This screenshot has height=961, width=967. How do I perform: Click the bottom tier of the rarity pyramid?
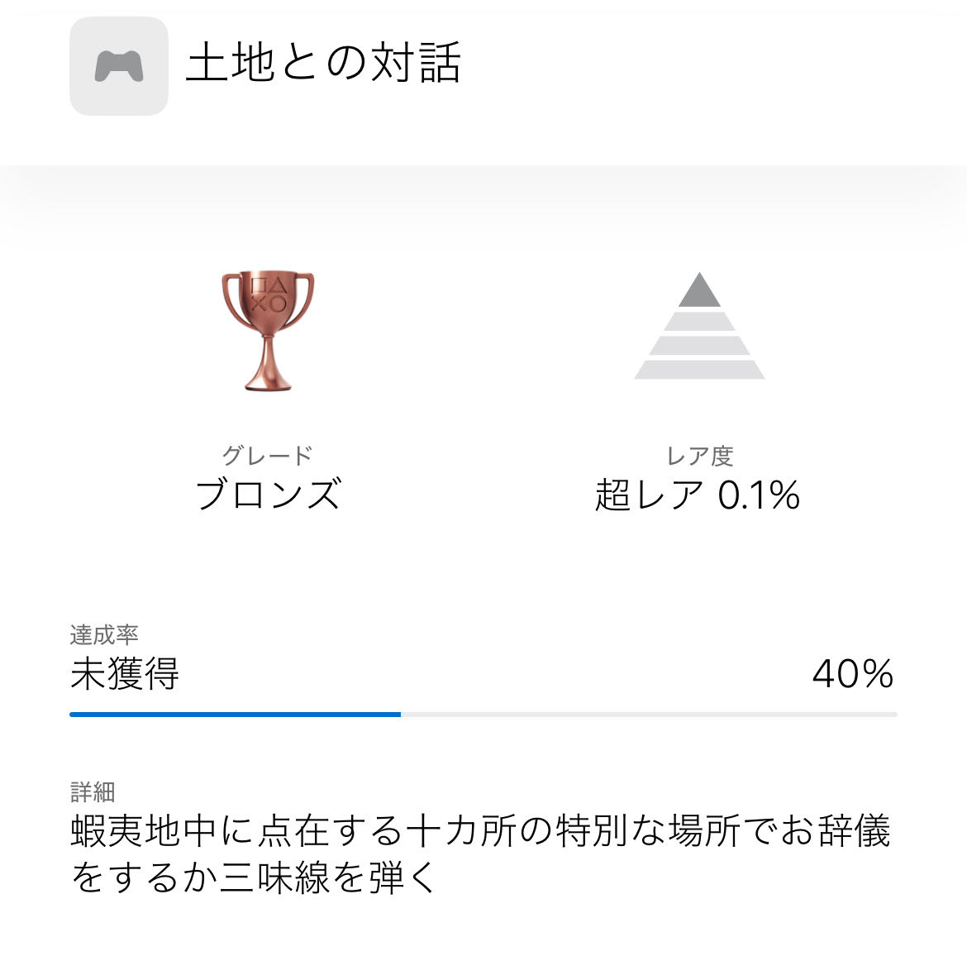(x=699, y=370)
